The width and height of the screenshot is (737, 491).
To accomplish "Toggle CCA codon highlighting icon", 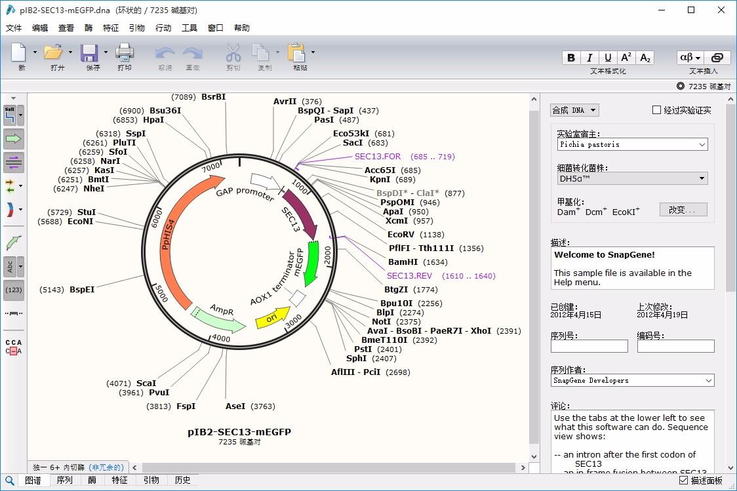I will (x=14, y=347).
